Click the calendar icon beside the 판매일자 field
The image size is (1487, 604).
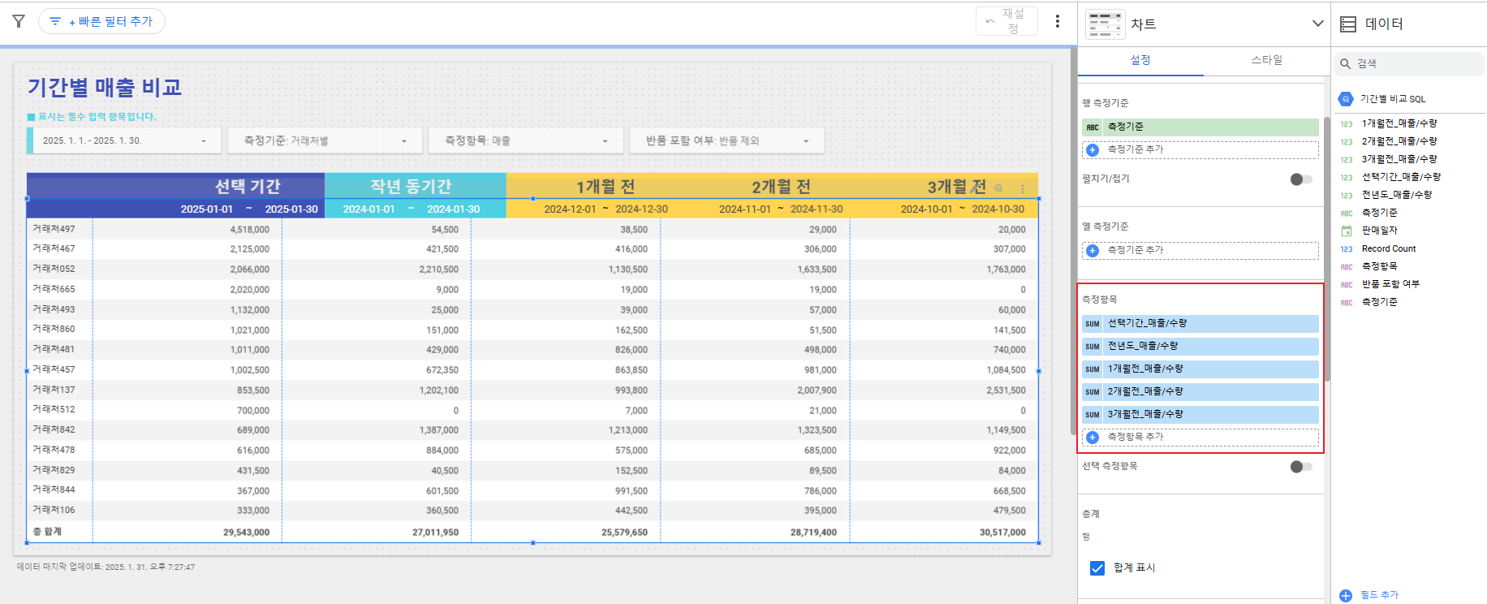(x=1347, y=231)
